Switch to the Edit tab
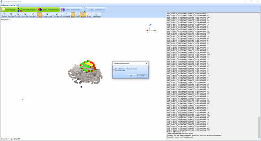 coord(18,5)
